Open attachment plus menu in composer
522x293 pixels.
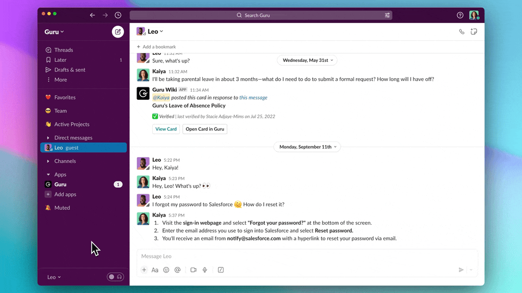(144, 270)
